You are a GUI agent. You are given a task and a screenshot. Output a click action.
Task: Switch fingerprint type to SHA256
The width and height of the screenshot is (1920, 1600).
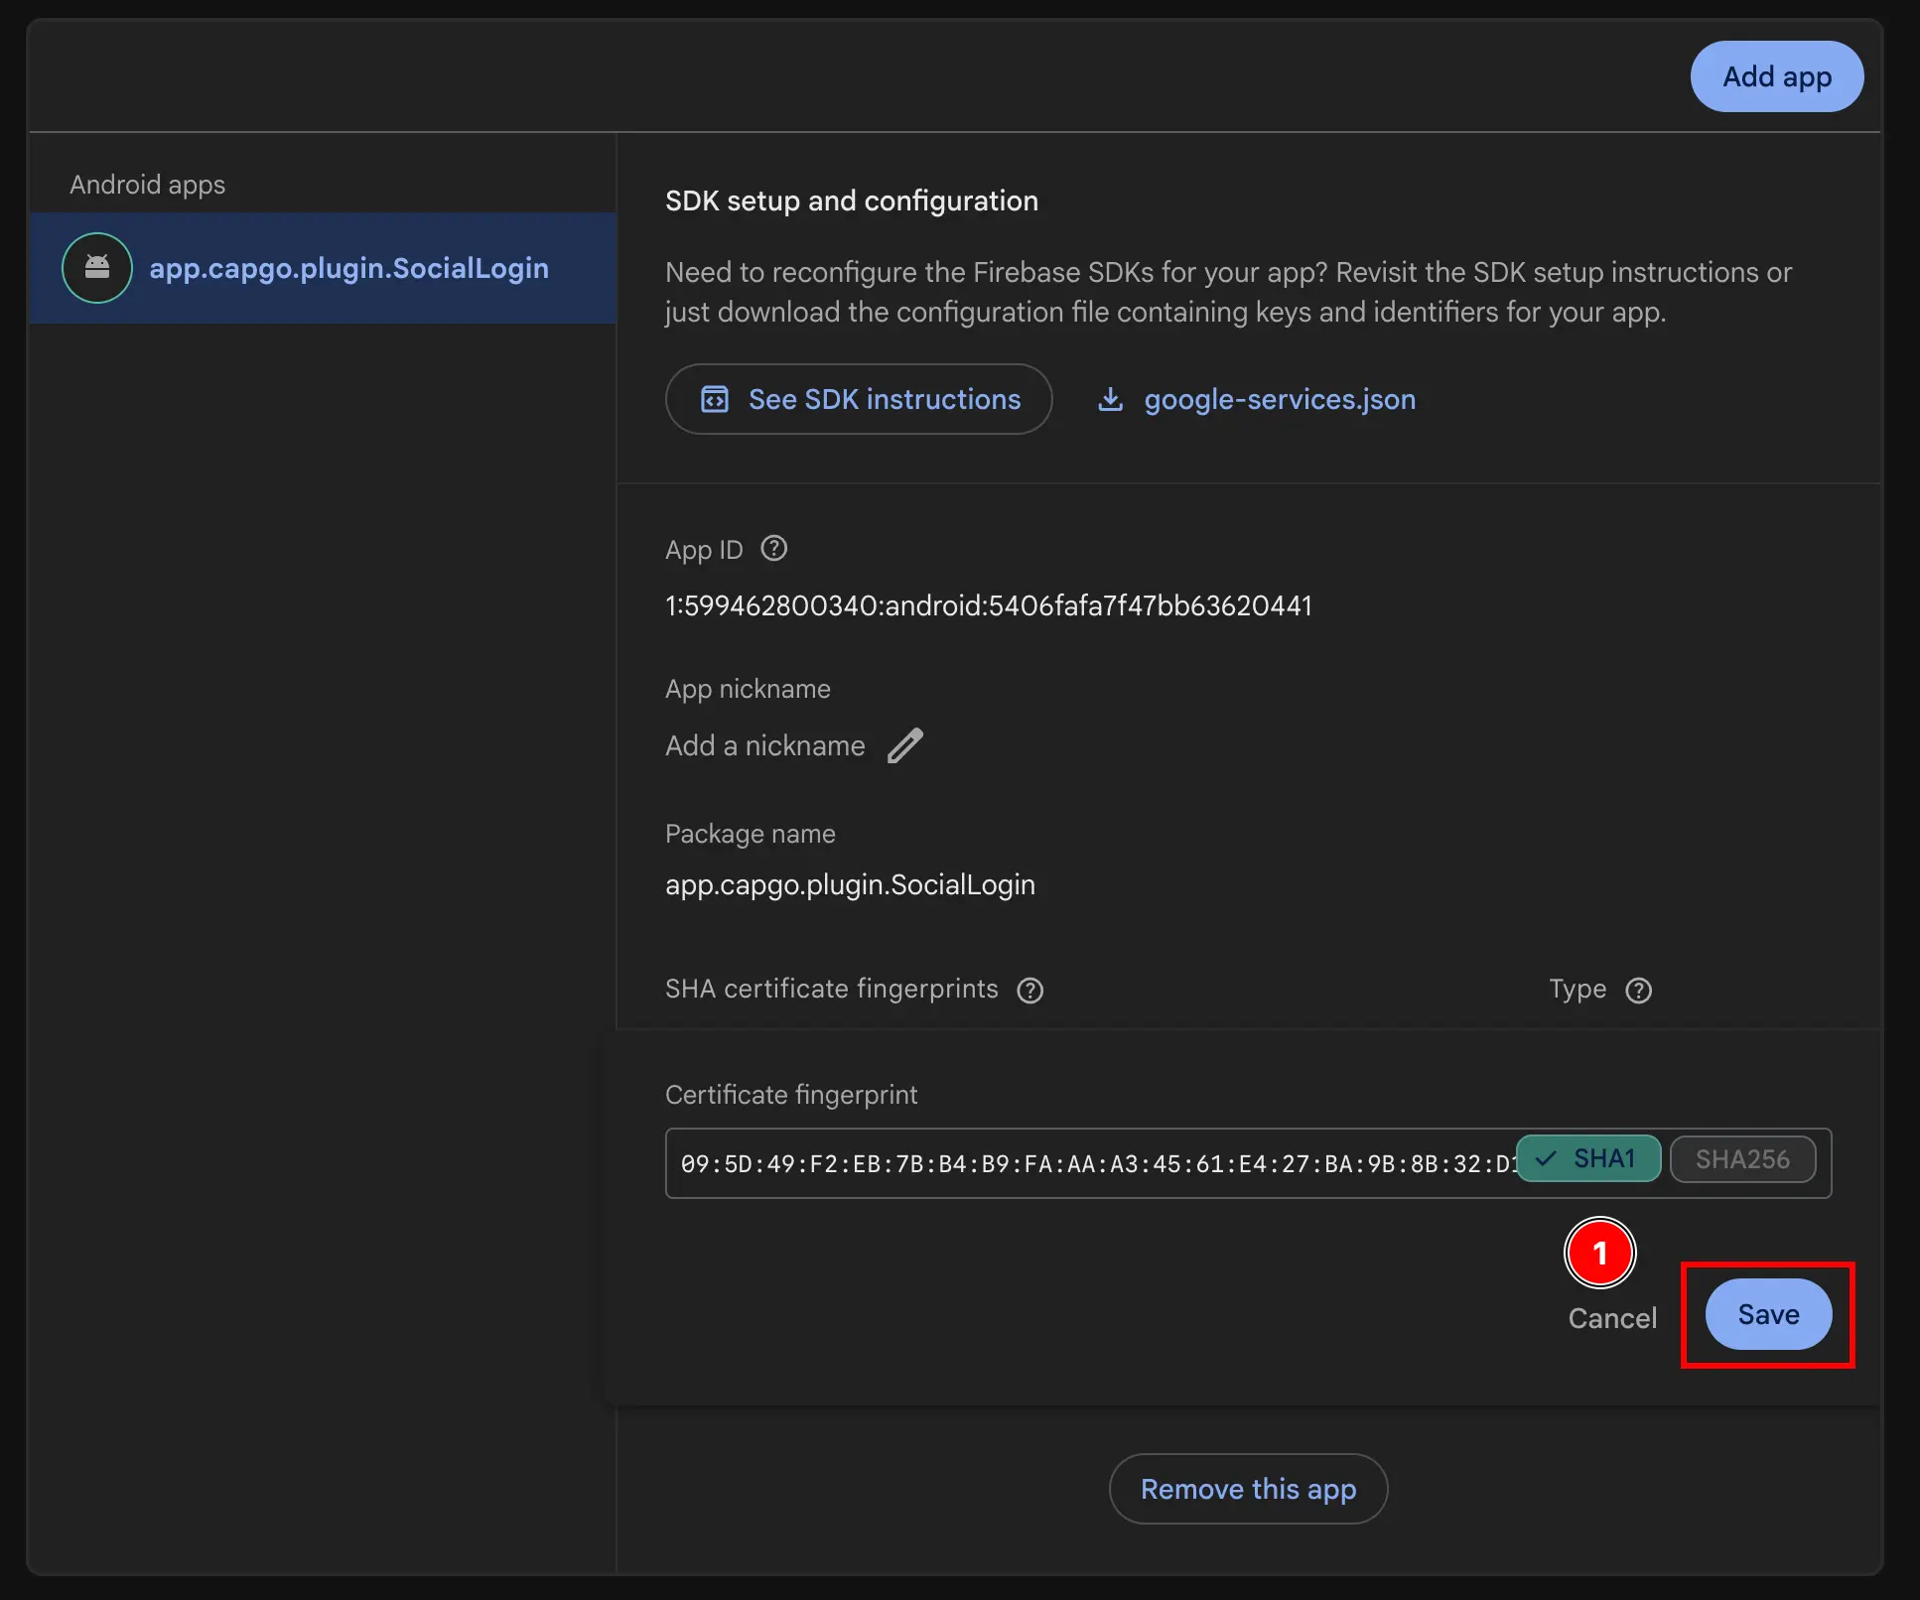1743,1158
